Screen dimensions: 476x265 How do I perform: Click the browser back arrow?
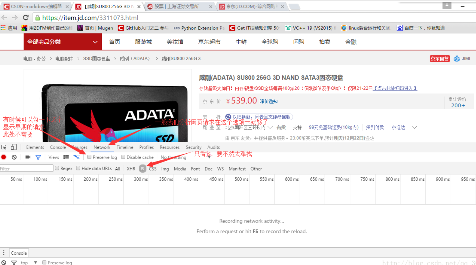[4, 18]
